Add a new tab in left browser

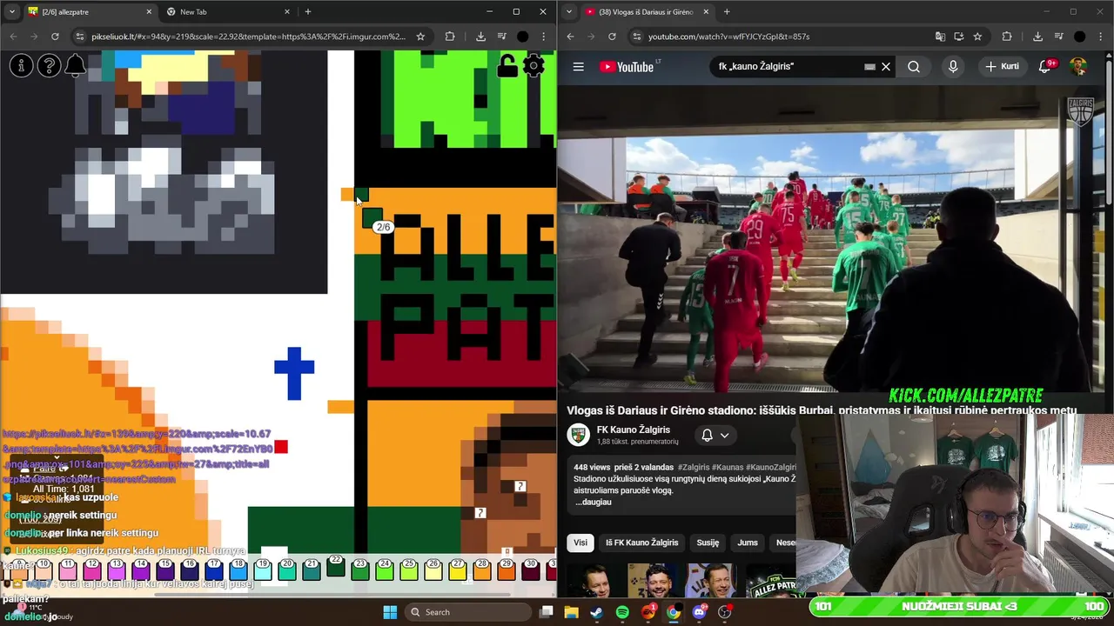[x=308, y=12]
